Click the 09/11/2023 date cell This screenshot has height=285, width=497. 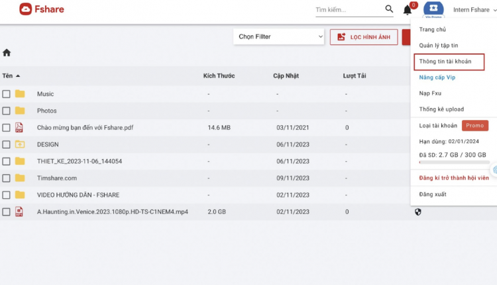[x=292, y=178]
